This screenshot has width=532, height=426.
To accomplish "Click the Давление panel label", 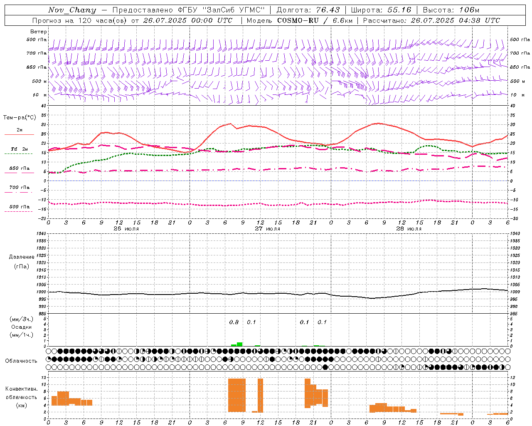I will pyautogui.click(x=22, y=257).
